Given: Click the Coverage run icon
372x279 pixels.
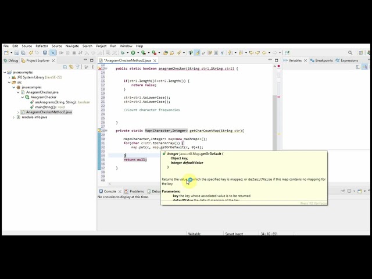Looking at the screenshot, I should (144, 53).
